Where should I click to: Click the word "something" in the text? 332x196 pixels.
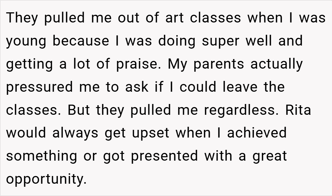42,156
